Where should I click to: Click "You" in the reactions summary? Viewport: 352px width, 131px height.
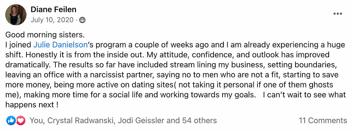click(x=36, y=120)
